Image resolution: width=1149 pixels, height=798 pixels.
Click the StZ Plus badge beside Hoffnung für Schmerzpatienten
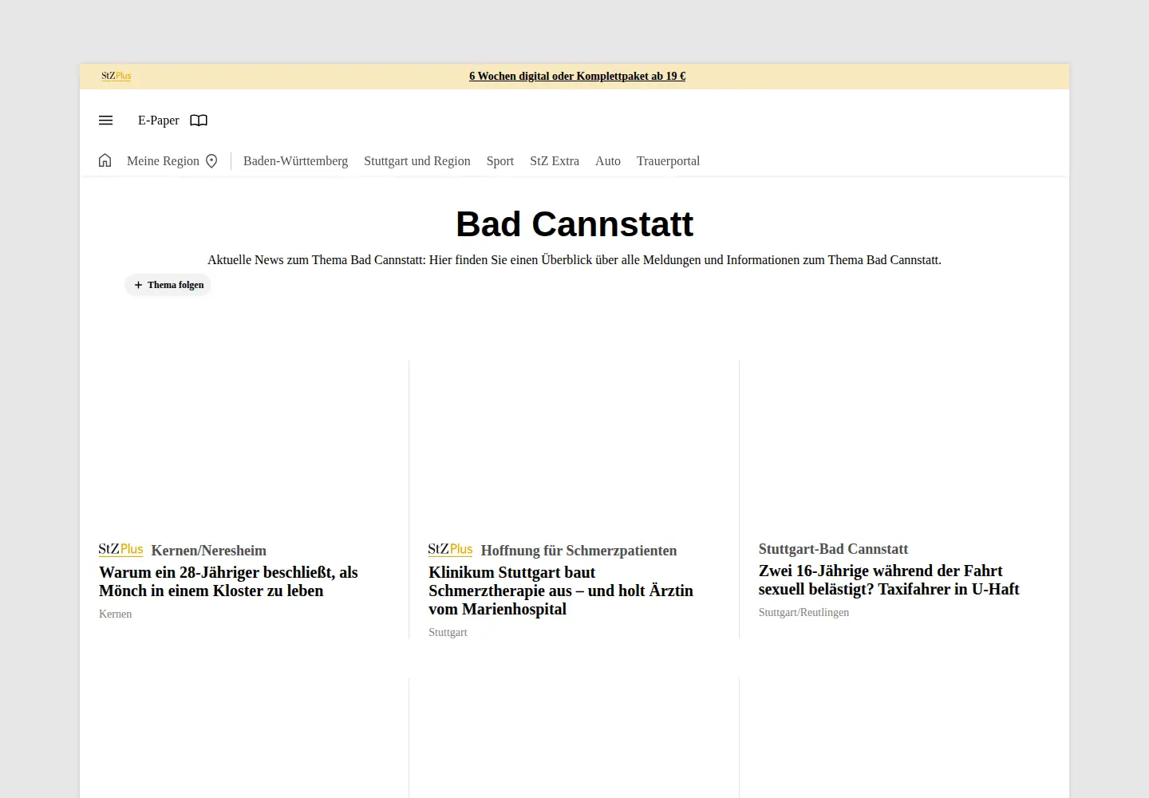tap(450, 550)
